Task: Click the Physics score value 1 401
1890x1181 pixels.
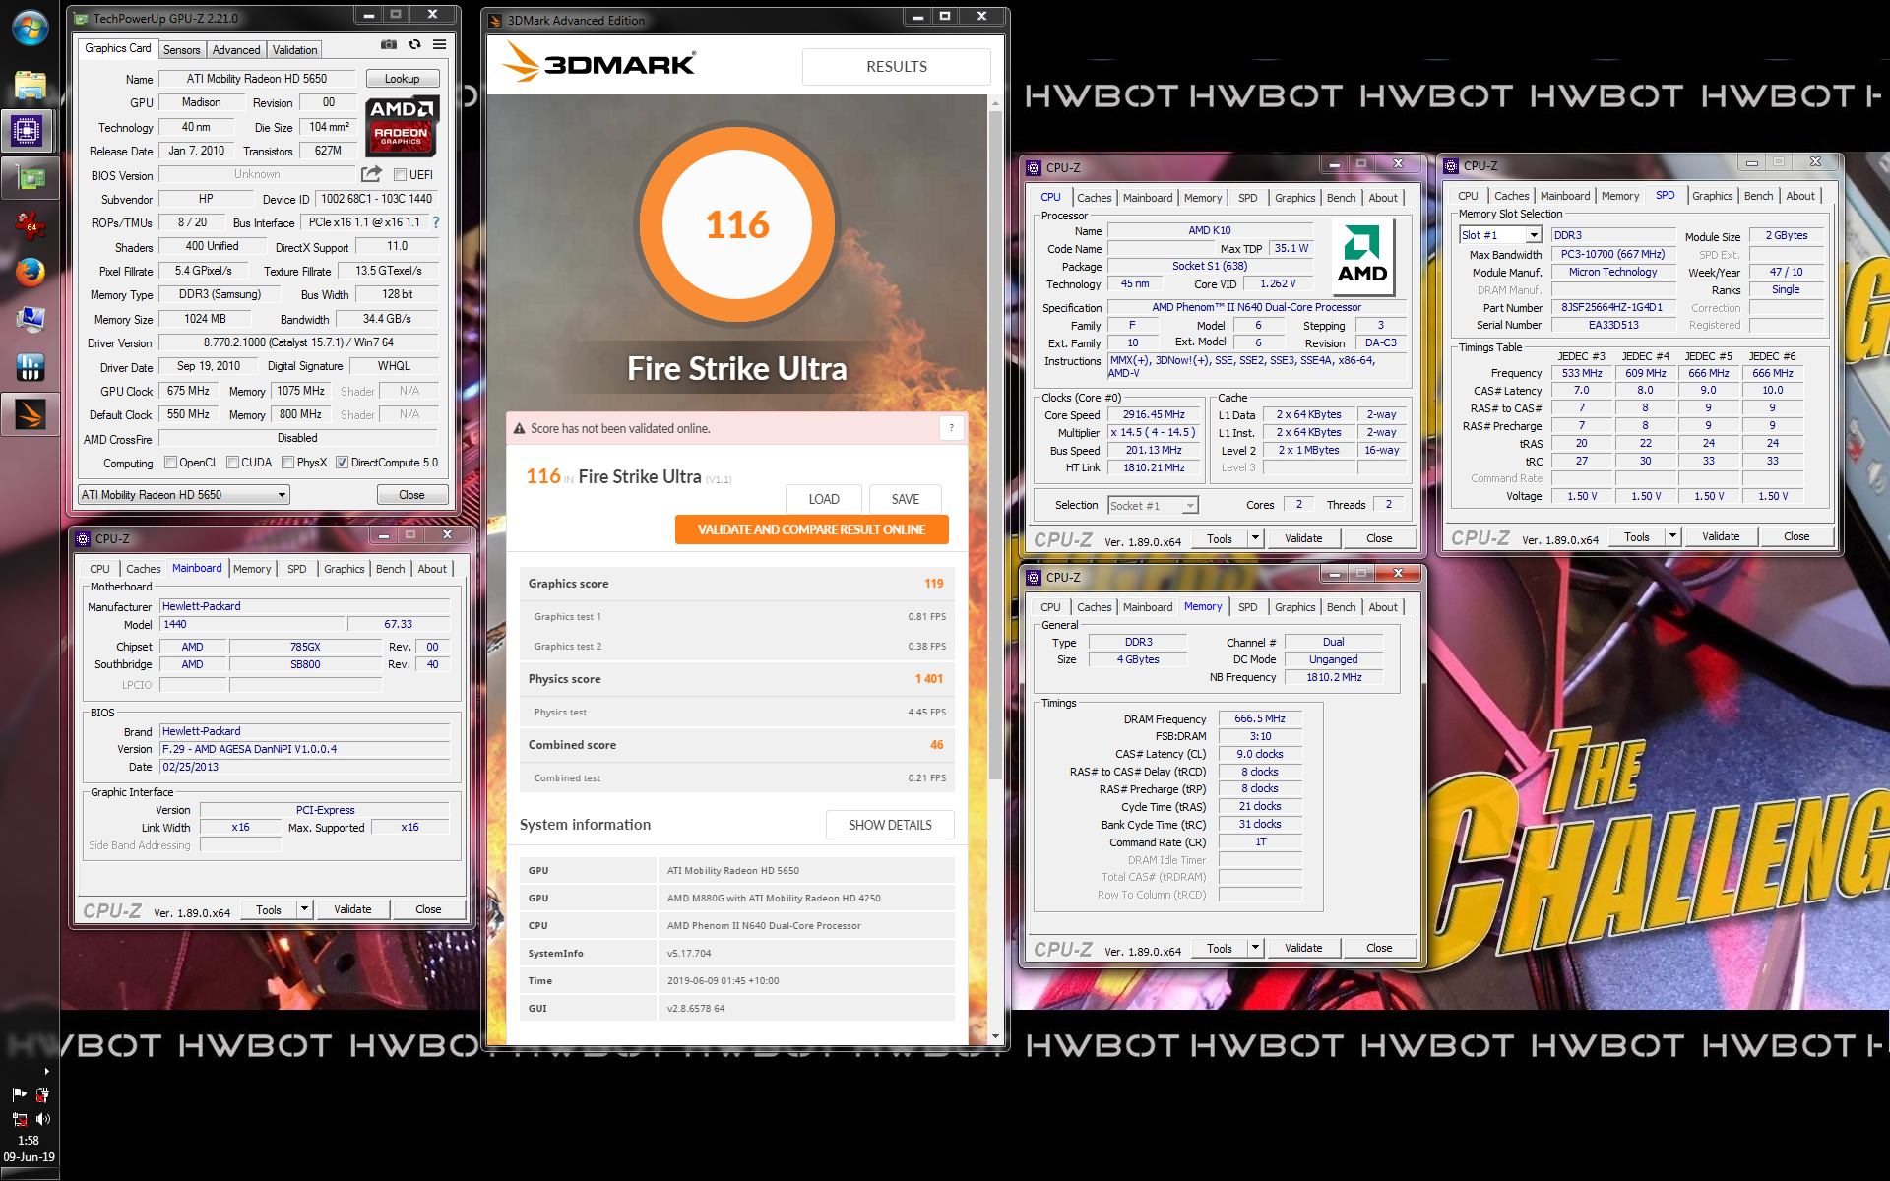Action: (928, 679)
